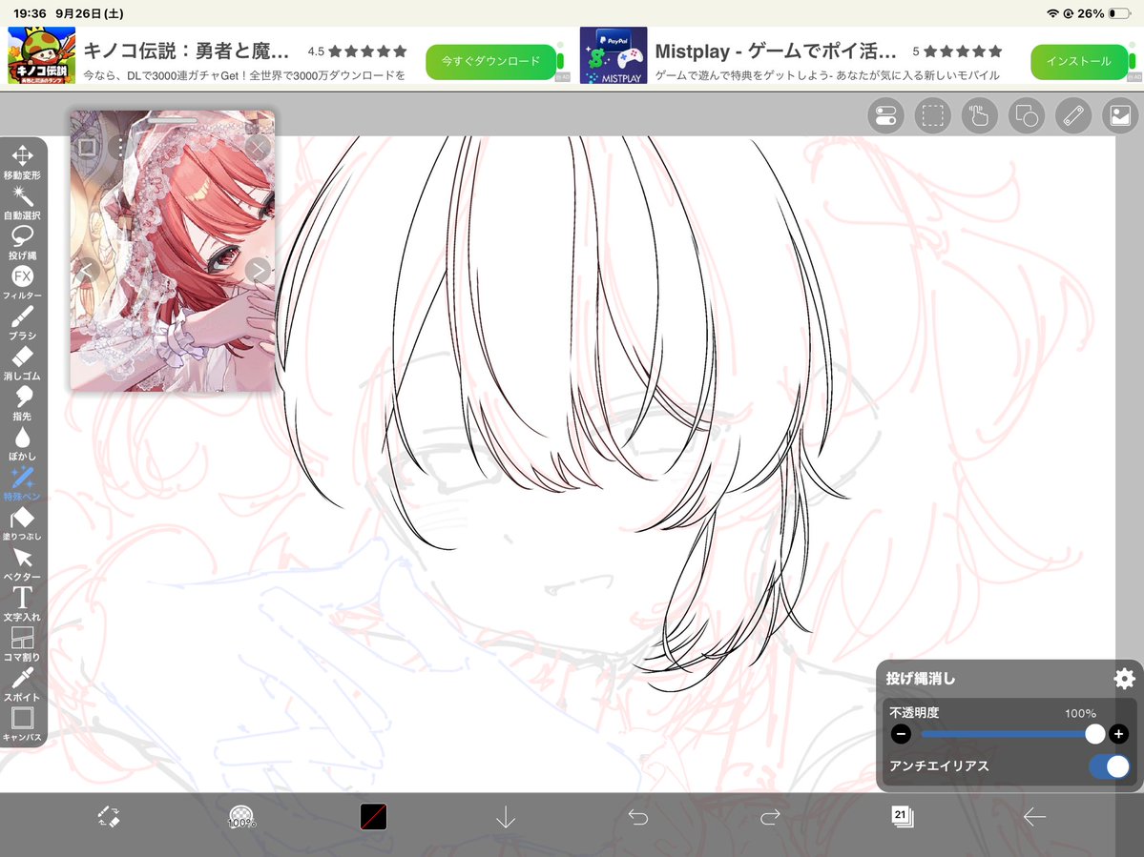This screenshot has height=857, width=1144.
Task: Tap the 今すぐダウンロード ad button
Action: [x=490, y=61]
